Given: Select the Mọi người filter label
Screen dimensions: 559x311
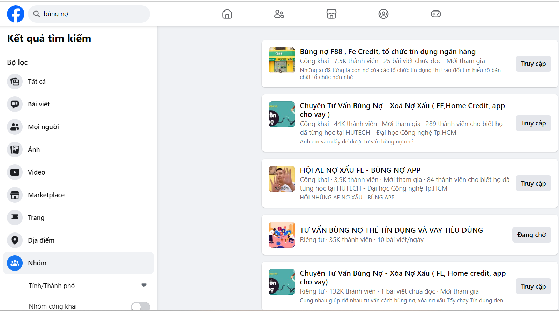Looking at the screenshot, I should click(43, 127).
